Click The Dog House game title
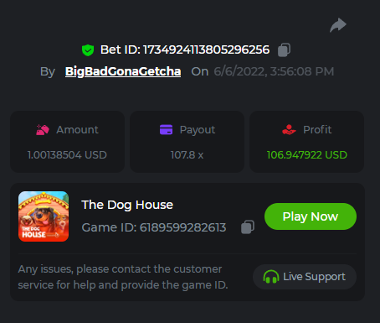380x323 pixels. tap(127, 205)
